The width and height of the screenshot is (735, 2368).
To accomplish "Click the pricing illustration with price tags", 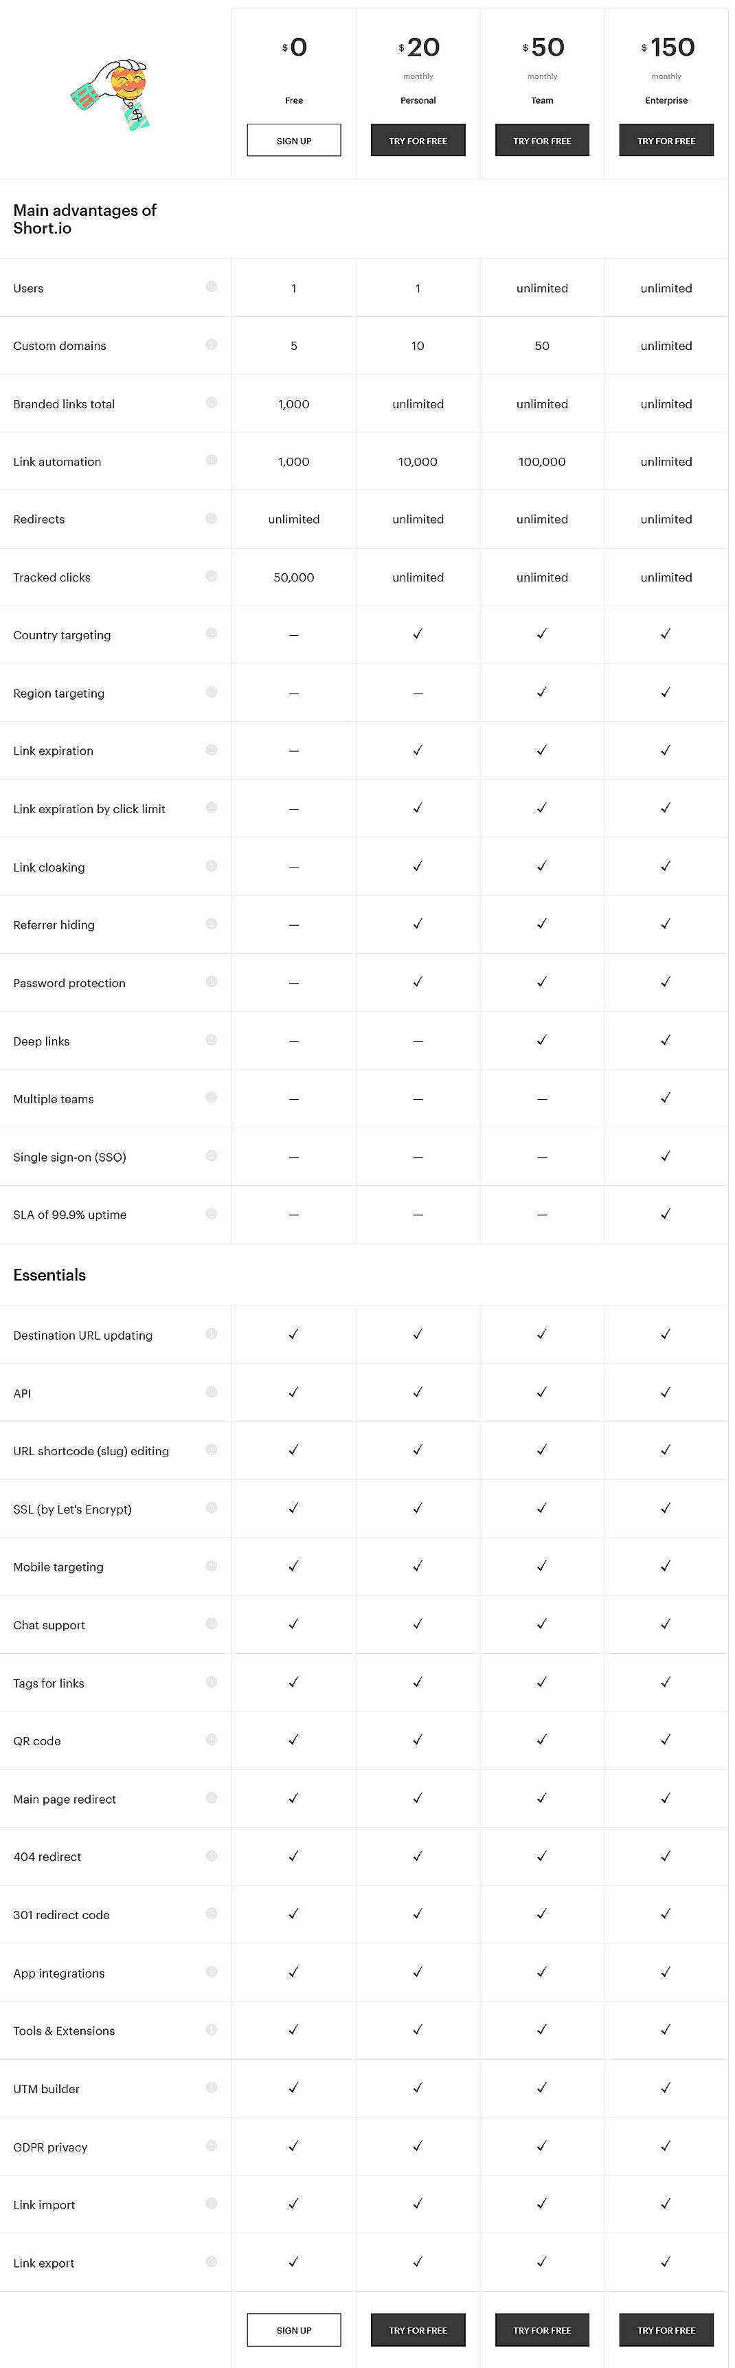I will tap(111, 95).
